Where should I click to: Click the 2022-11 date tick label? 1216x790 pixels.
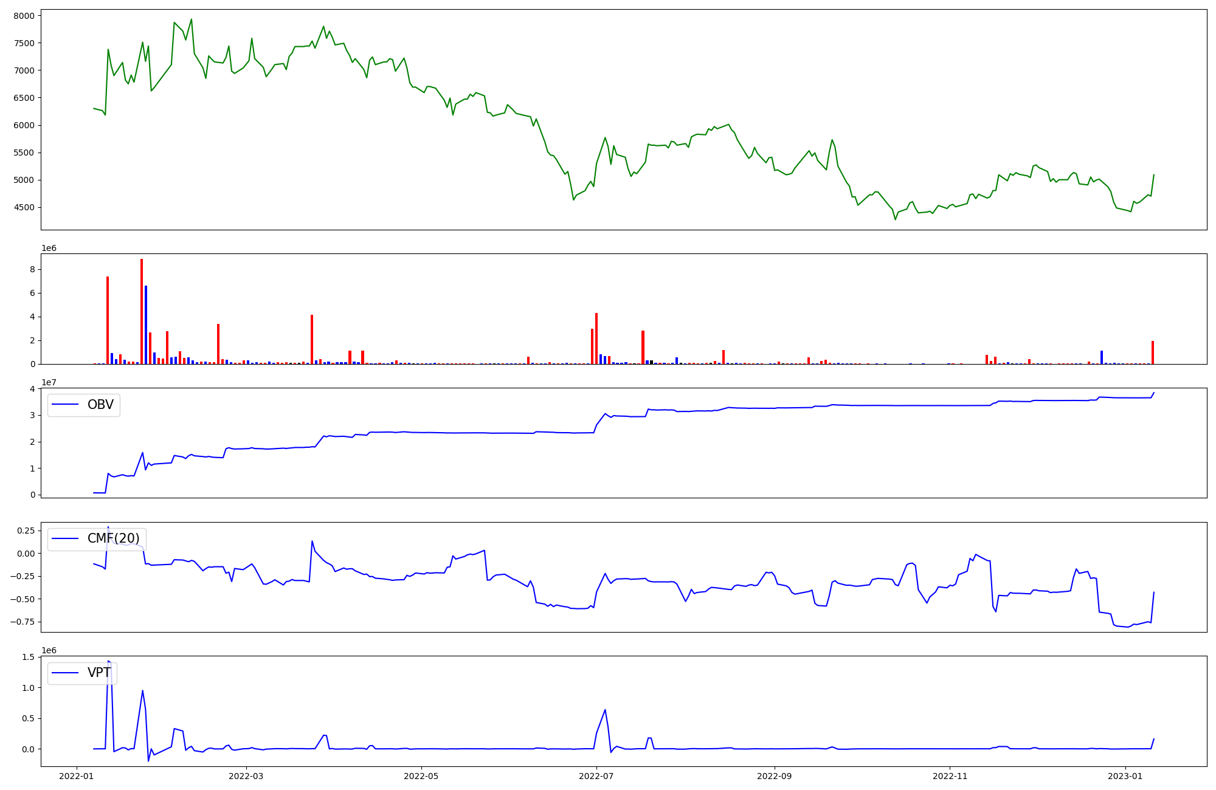coord(950,776)
